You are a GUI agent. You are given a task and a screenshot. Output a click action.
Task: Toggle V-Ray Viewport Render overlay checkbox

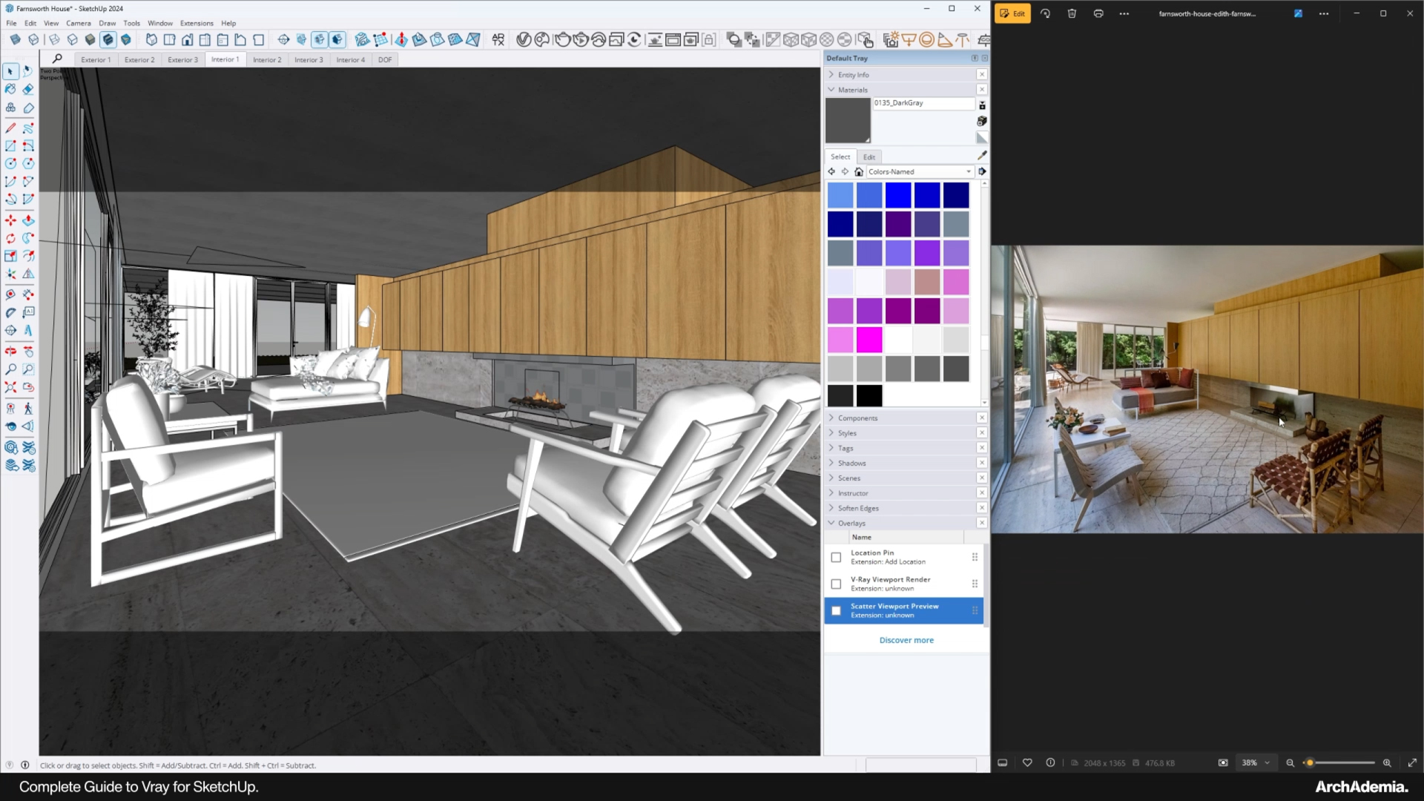click(836, 584)
